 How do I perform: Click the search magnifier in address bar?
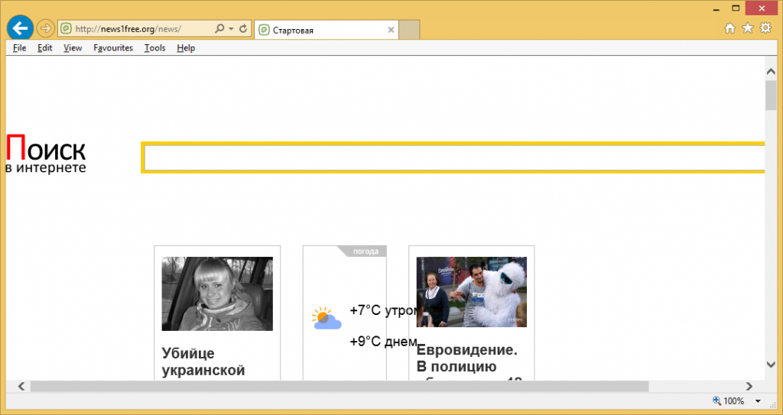(219, 29)
